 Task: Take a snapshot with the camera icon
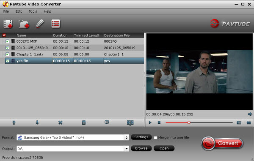[x=239, y=123]
